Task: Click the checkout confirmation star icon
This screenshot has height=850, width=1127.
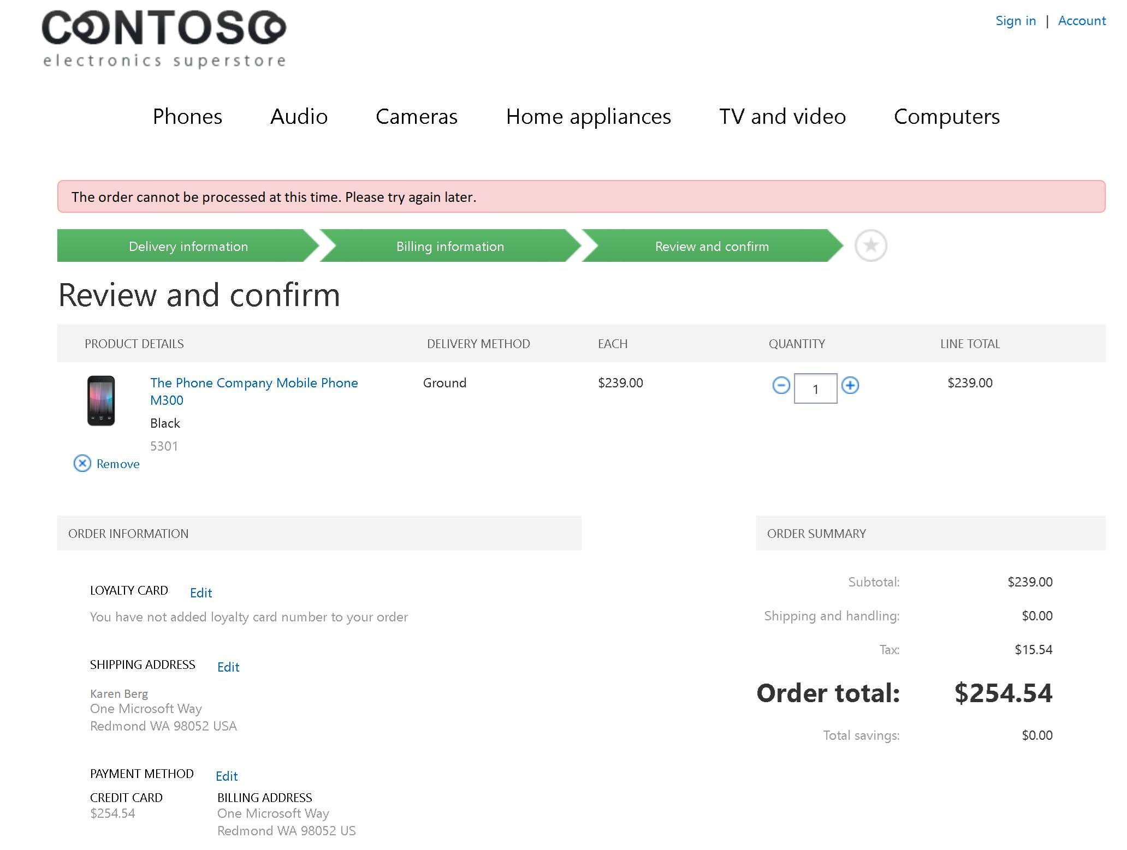Action: pyautogui.click(x=871, y=246)
